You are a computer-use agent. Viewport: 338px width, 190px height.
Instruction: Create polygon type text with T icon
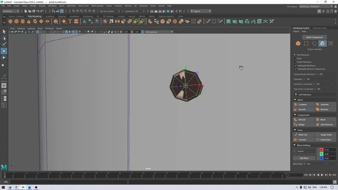pos(70,21)
